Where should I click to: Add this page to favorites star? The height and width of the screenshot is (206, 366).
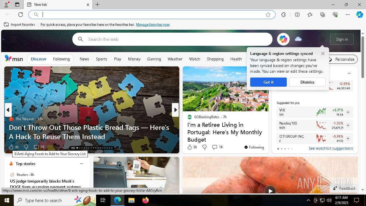pos(268,15)
